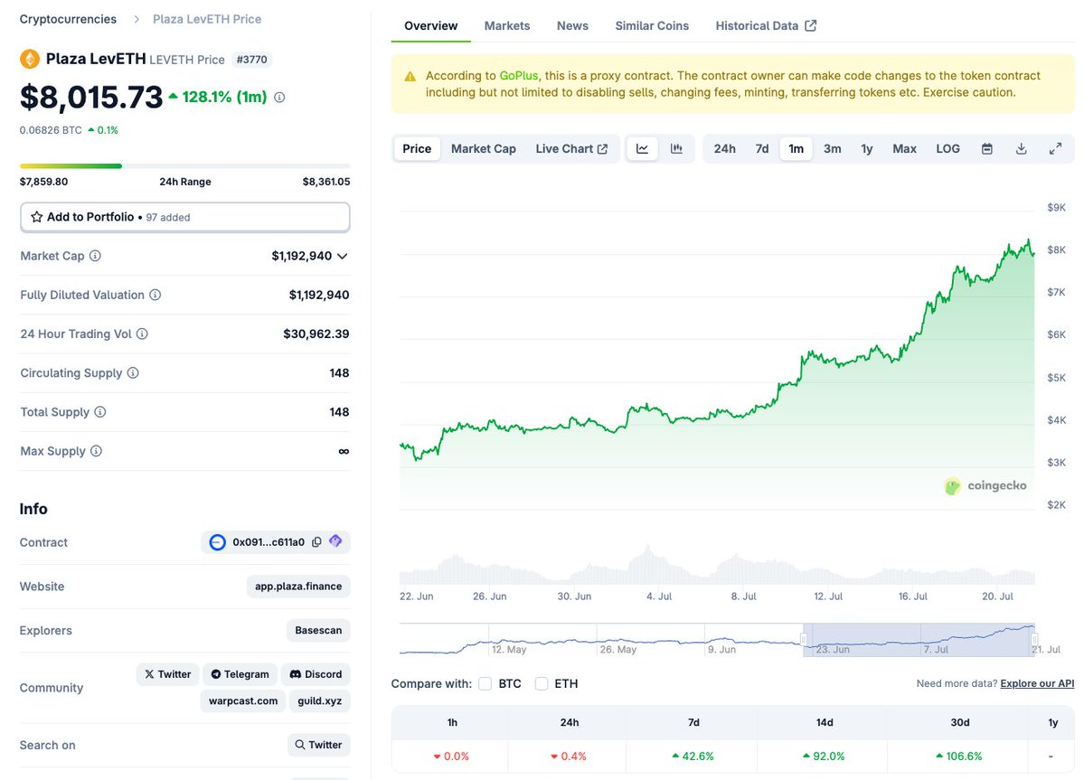Viewport: 1084px width, 780px height.
Task: Open the calendar date range icon
Action: pyautogui.click(x=987, y=148)
